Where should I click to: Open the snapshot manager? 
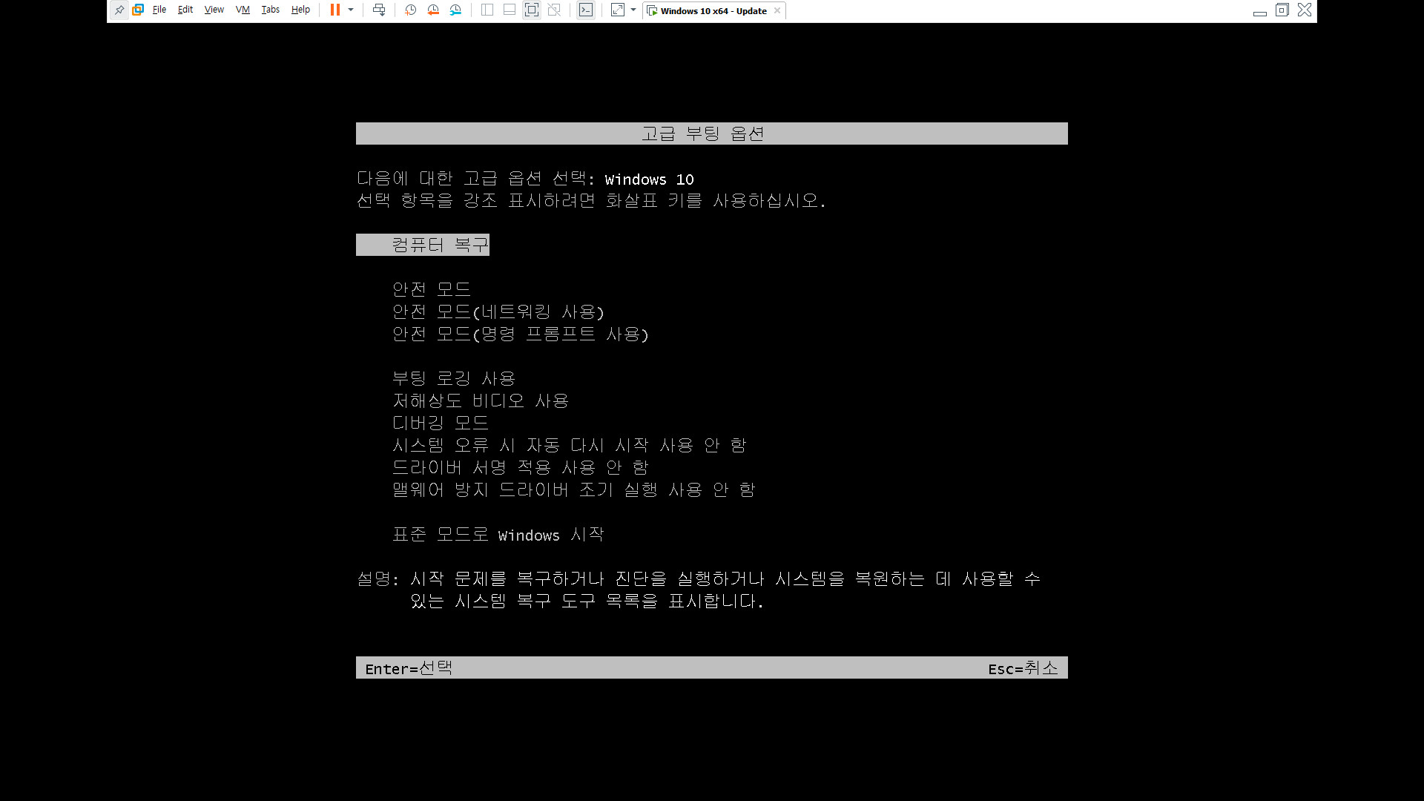coord(455,10)
